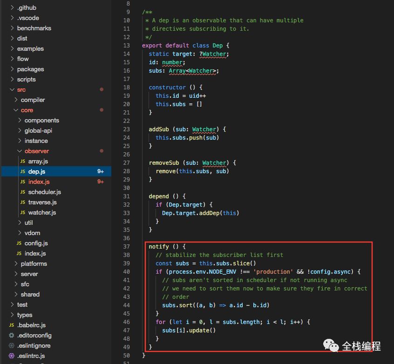The image size is (394, 364).
Task: Open traverse.js file
Action: pos(42,202)
